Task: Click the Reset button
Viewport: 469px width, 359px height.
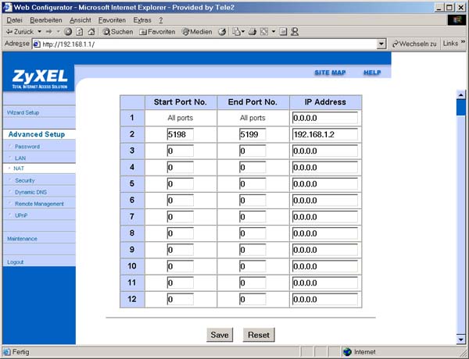Action: 258,335
